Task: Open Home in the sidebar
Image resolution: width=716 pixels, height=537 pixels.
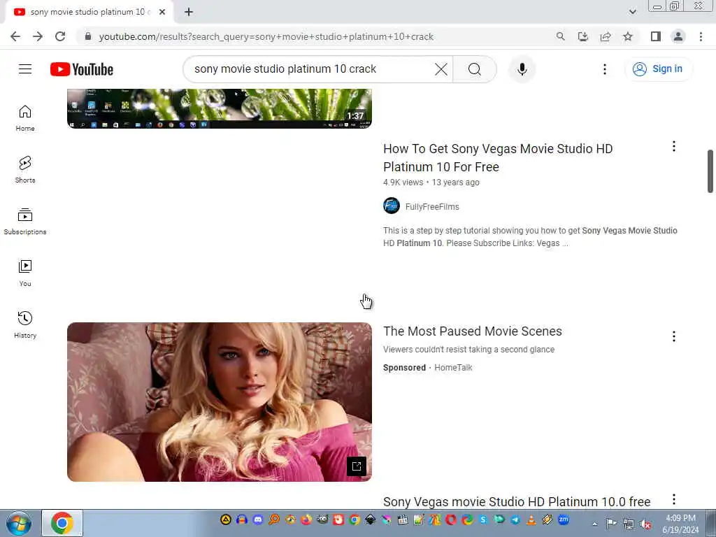Action: pos(25,118)
